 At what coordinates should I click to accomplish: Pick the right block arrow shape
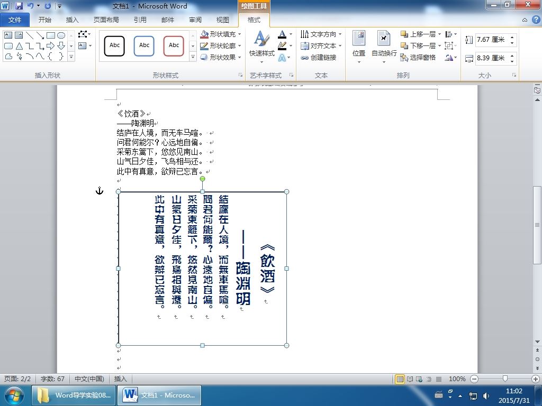tap(50, 46)
